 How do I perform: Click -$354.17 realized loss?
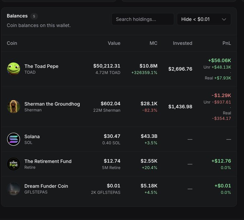pos(221,118)
